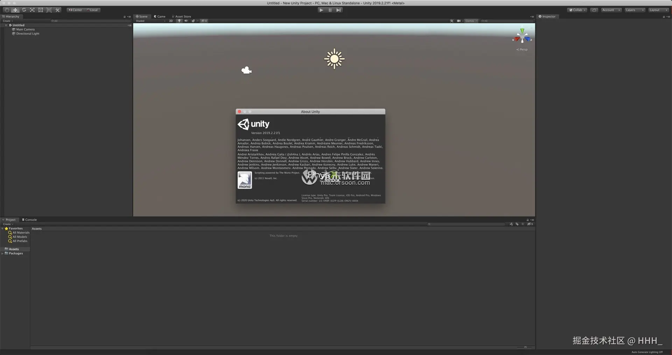Toggle the Persp projection label

pyautogui.click(x=522, y=50)
